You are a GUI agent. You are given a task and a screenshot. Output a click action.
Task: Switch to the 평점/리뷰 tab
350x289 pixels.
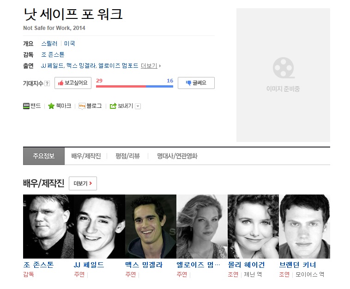point(127,156)
